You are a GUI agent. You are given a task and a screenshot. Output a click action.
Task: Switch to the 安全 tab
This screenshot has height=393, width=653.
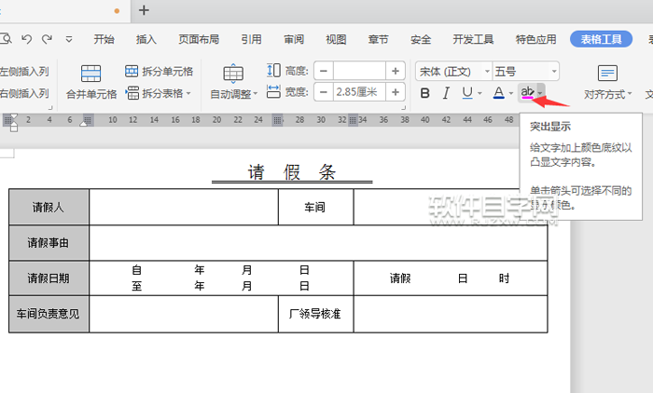click(x=421, y=39)
